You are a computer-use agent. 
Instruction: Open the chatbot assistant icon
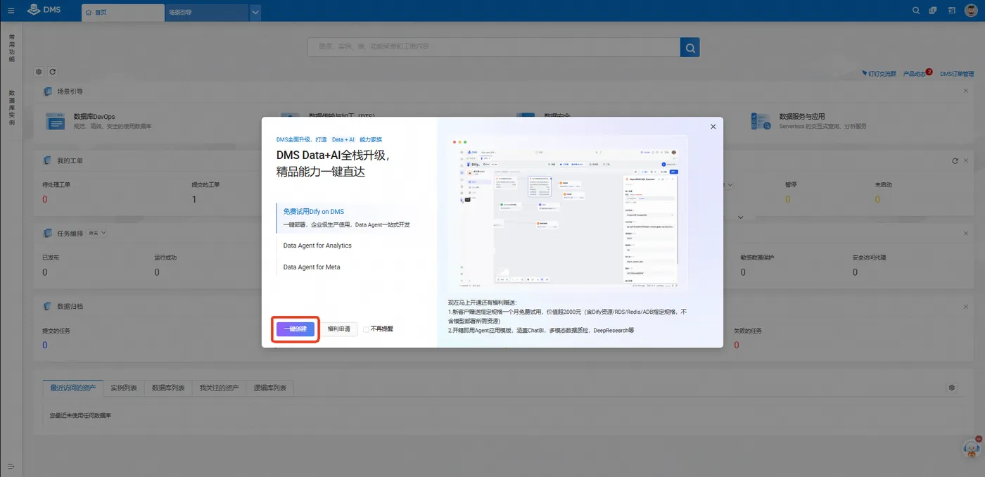click(972, 447)
